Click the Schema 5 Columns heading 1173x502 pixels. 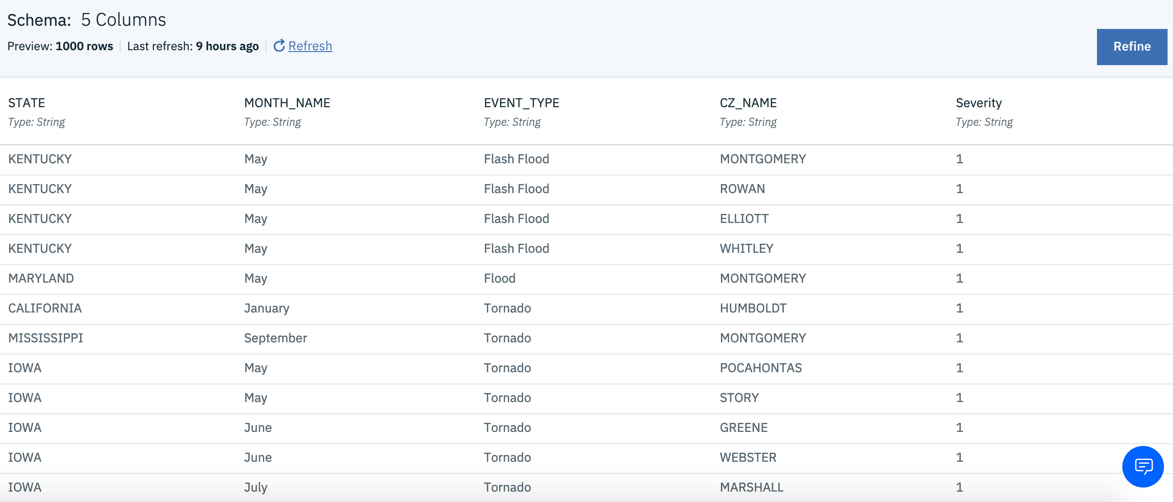86,20
